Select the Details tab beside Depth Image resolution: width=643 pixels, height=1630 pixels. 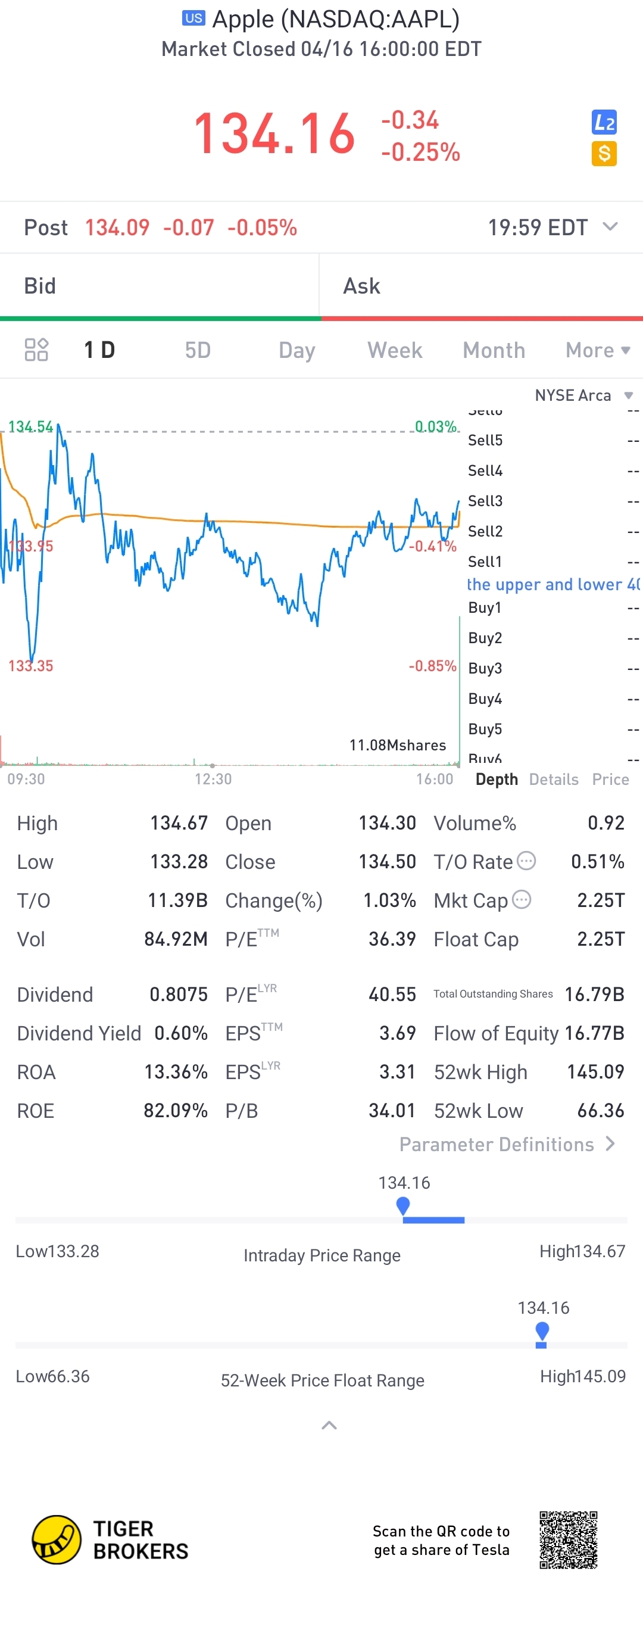pos(554,779)
